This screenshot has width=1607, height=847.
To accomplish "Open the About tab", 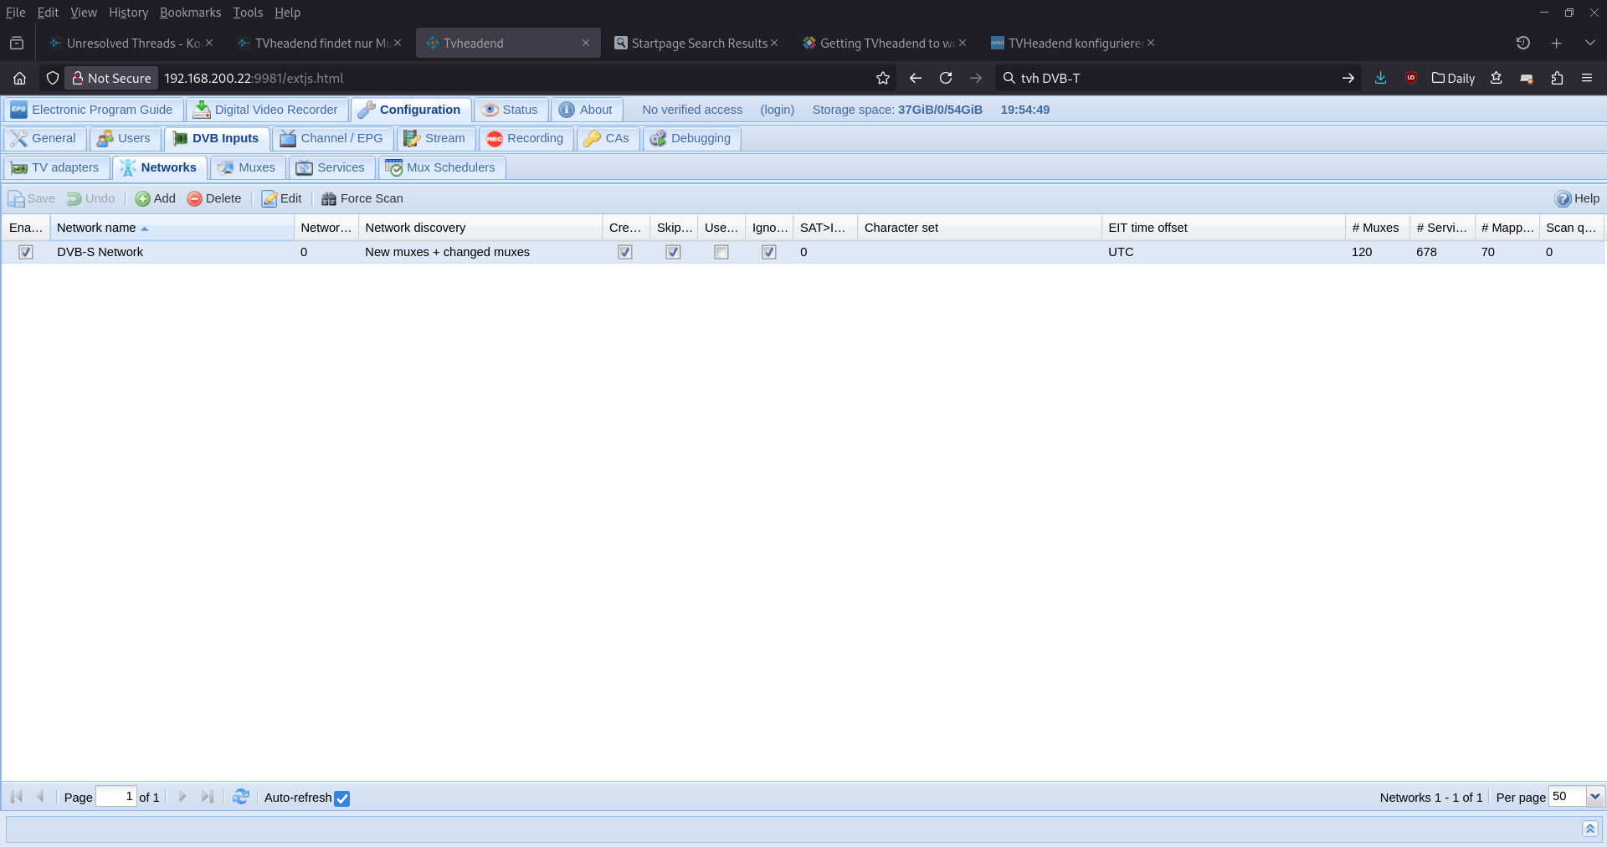I will tap(586, 110).
